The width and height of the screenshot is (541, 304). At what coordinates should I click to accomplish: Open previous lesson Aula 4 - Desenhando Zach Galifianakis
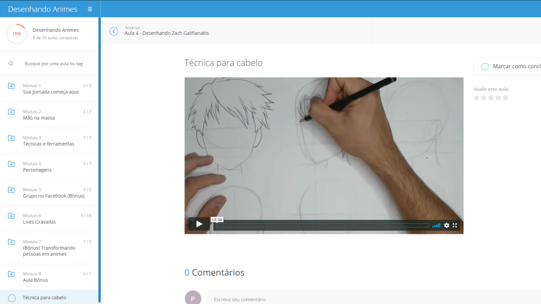(166, 33)
